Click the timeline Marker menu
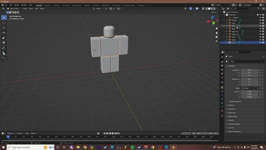This screenshot has height=150, width=266. [33, 133]
